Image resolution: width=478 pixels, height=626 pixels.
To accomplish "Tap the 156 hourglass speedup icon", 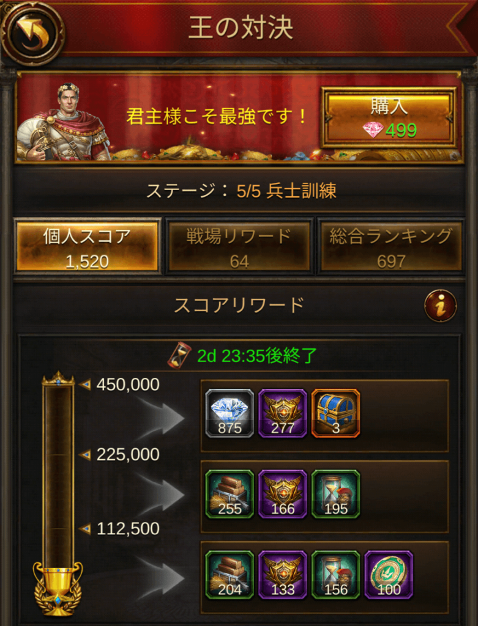I will coord(336,575).
